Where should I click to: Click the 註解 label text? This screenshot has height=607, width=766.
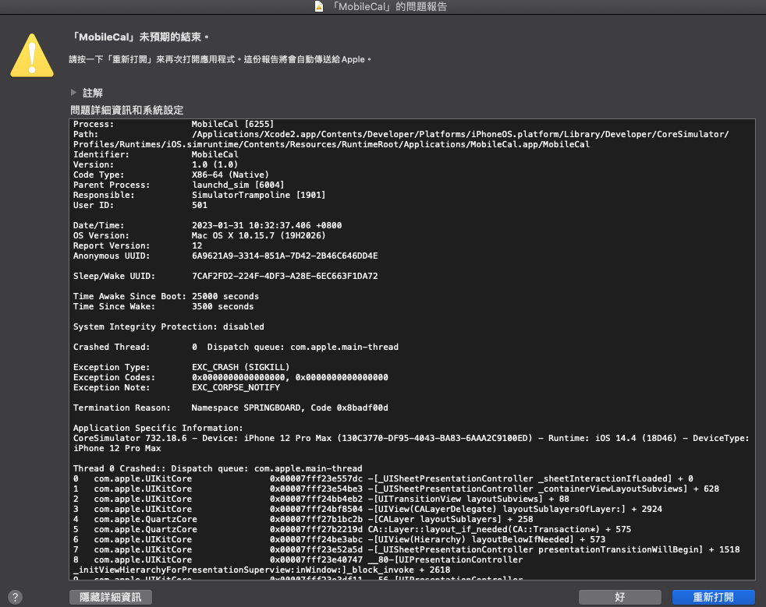93,93
